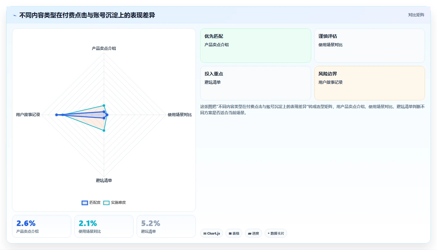Click the cyan data point toward 产品卖点介绍

point(104,106)
